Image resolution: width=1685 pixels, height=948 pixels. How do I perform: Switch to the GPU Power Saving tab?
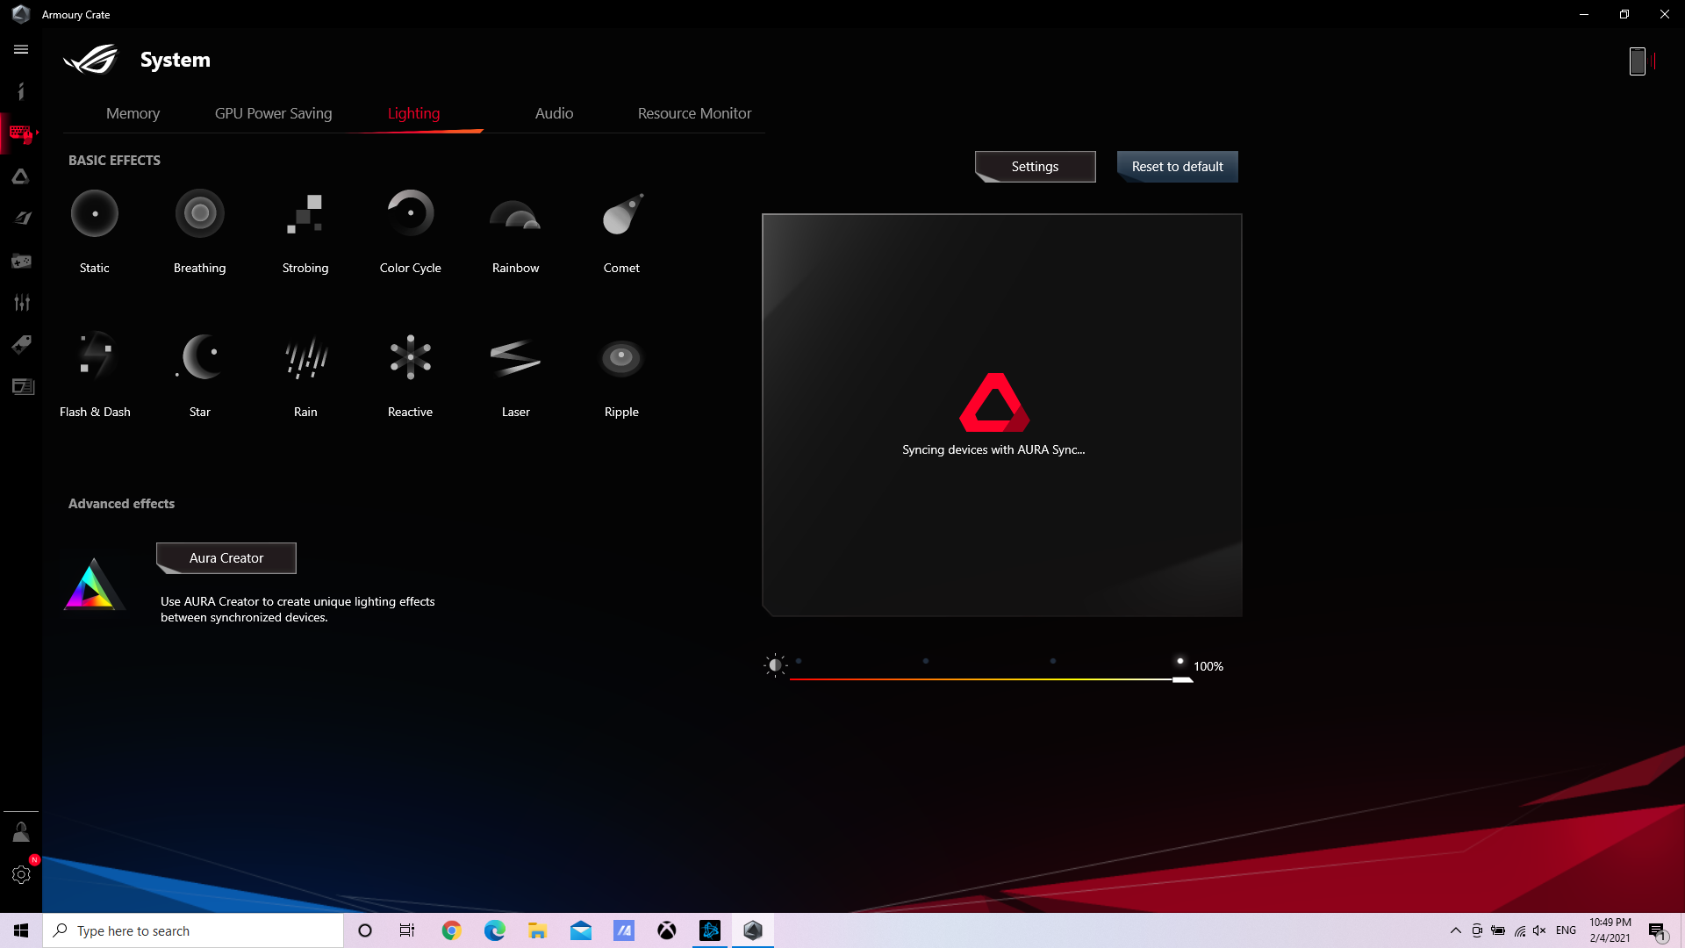[274, 113]
